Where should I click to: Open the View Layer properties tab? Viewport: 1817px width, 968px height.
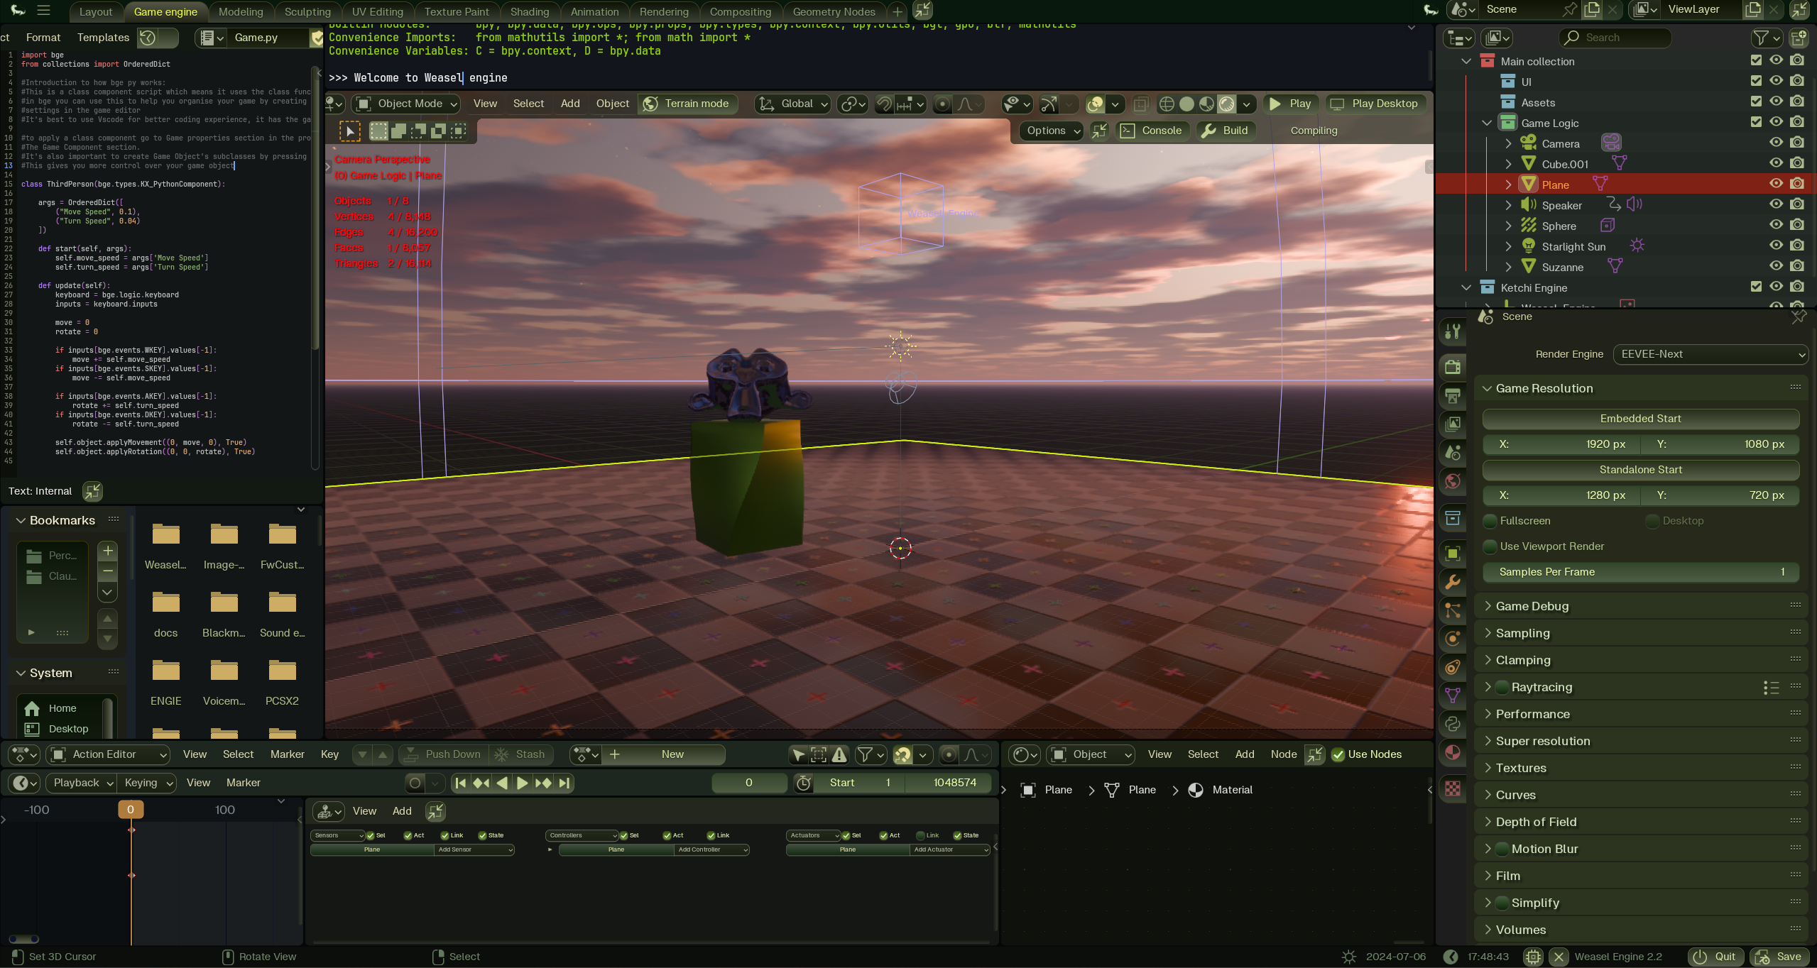point(1453,424)
